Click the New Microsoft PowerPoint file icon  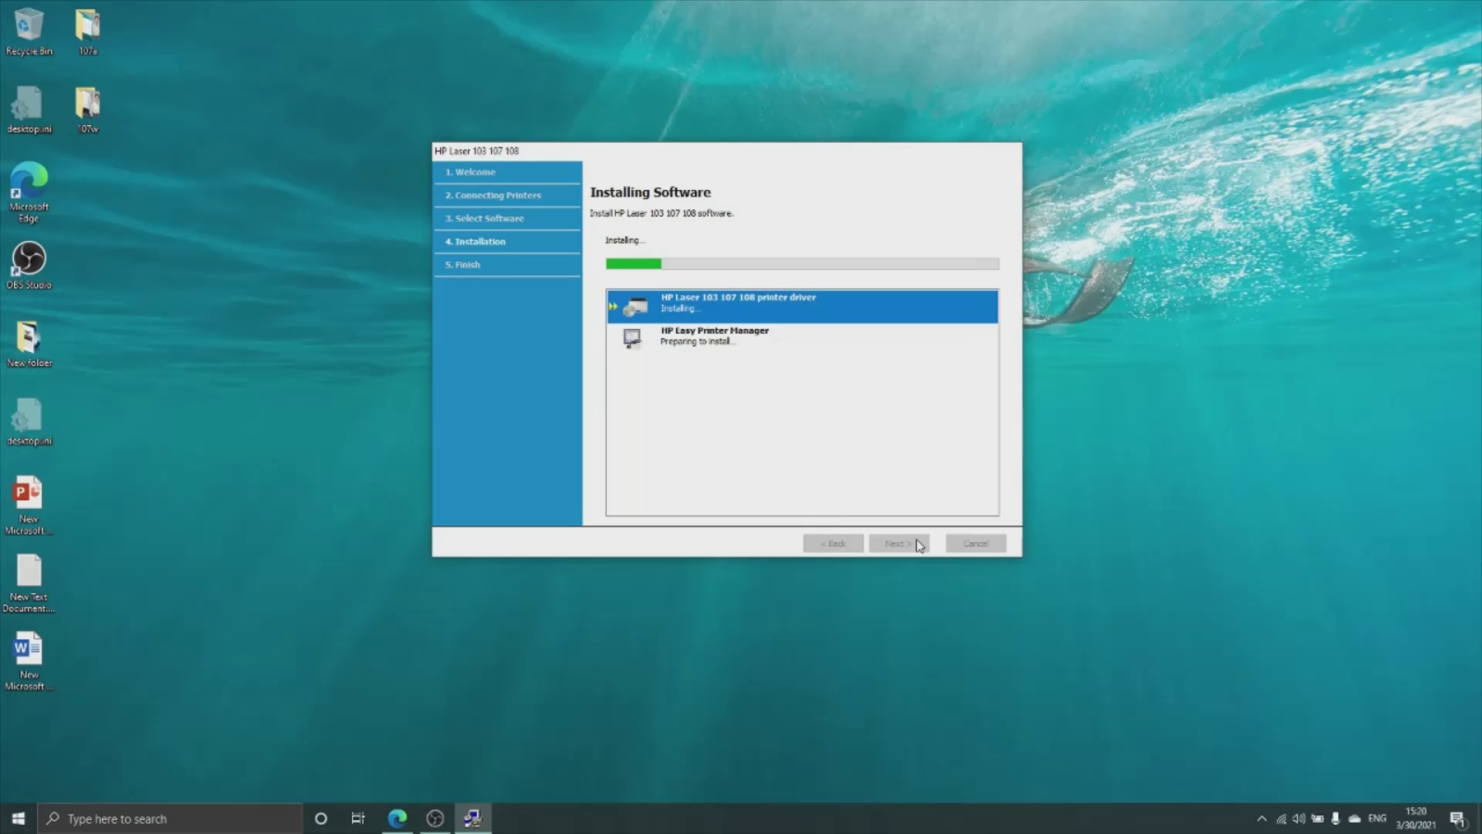tap(28, 494)
